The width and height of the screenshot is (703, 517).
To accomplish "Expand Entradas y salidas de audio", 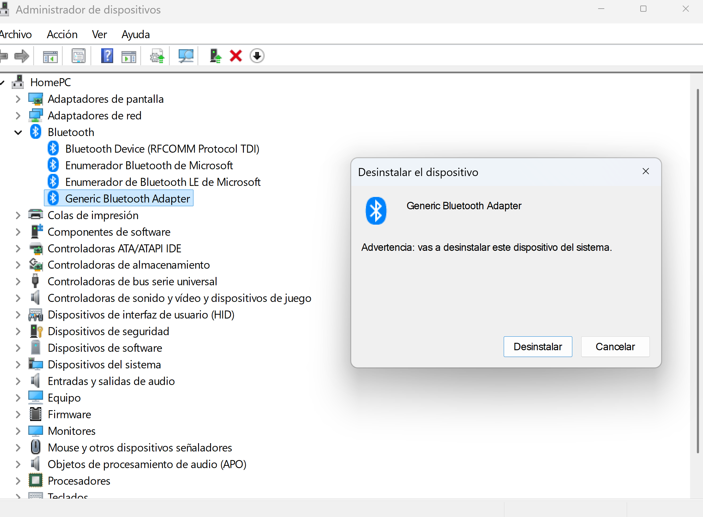I will tap(18, 381).
